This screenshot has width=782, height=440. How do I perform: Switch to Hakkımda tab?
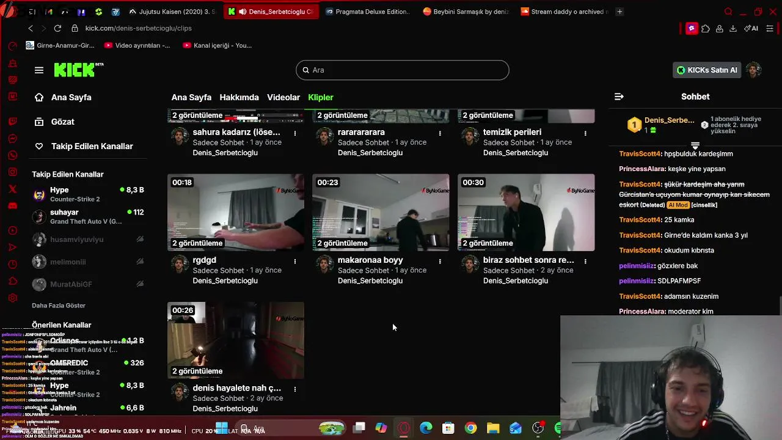[x=239, y=97]
